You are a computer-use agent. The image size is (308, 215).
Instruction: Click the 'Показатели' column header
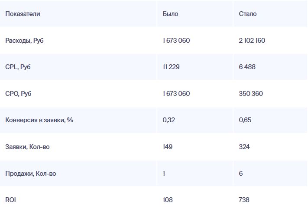coord(23,14)
